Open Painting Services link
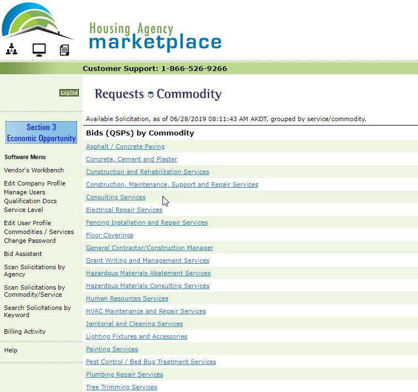 tap(112, 349)
